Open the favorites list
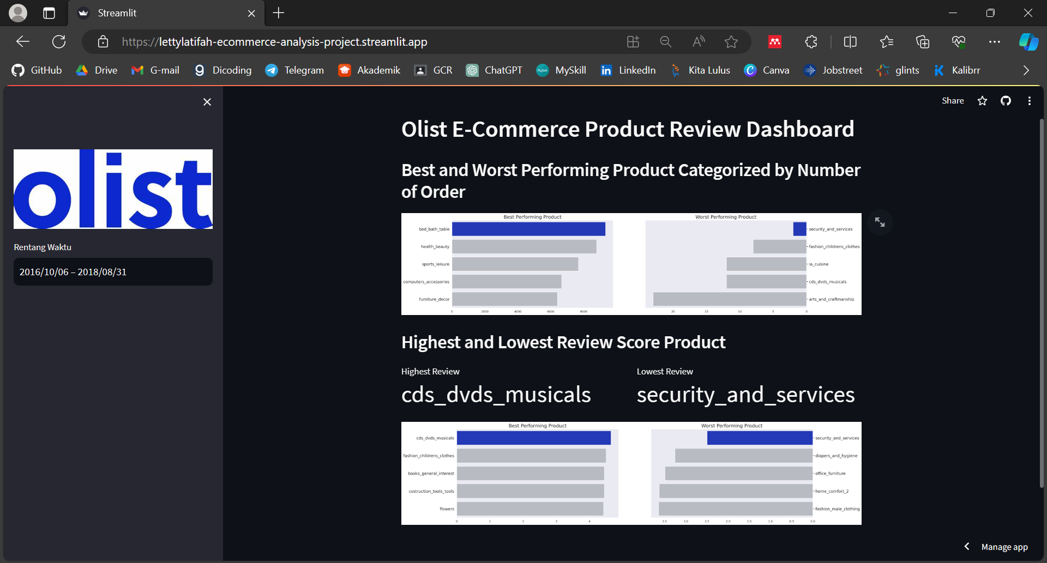Screen dimensions: 1047x563 click(x=887, y=41)
